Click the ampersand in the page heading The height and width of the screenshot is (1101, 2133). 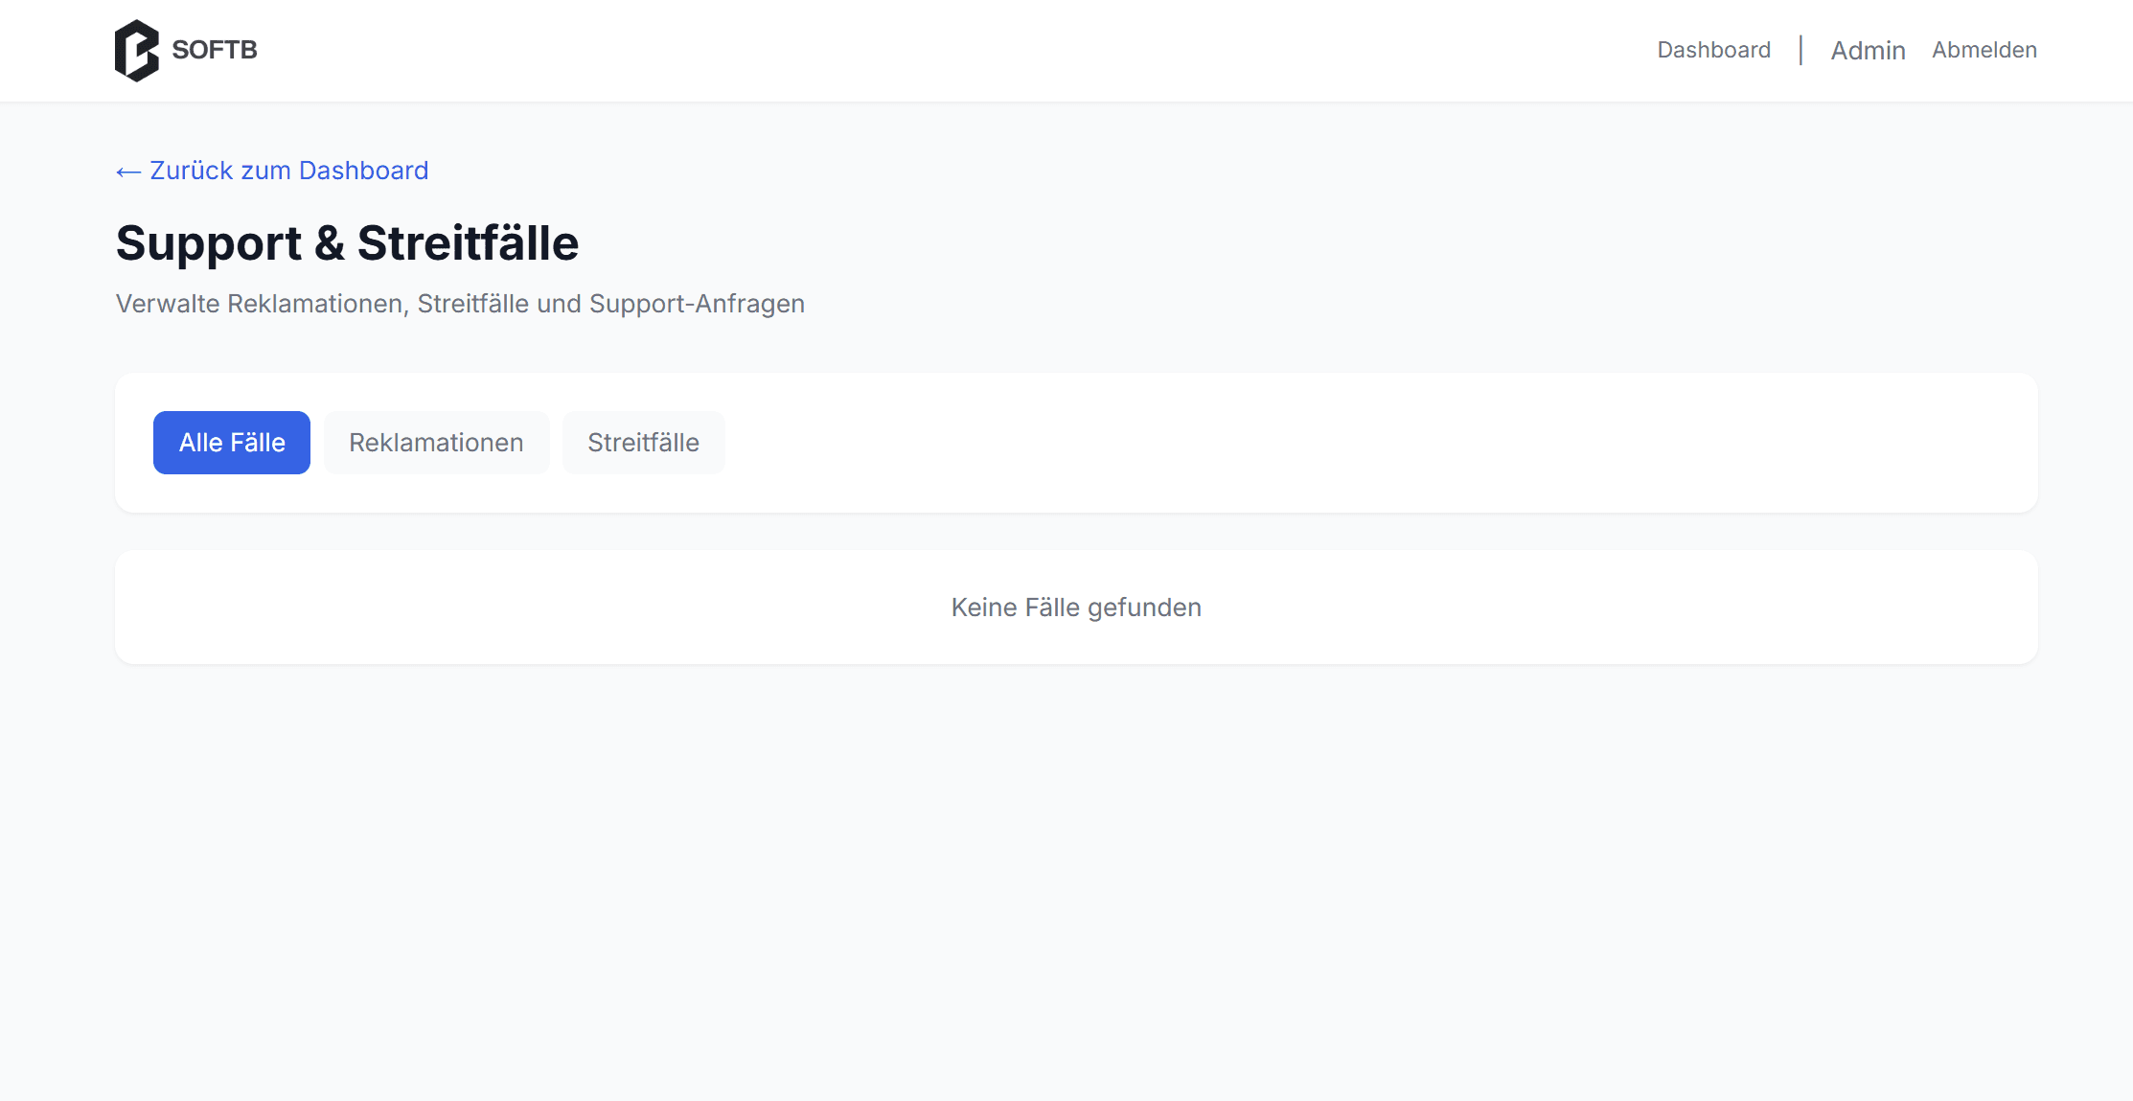(x=329, y=243)
